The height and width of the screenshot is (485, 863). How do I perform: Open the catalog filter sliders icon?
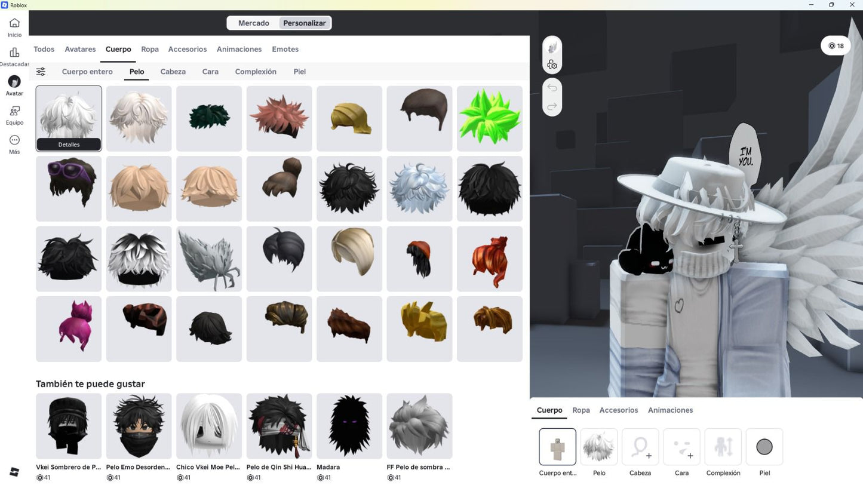click(x=41, y=72)
